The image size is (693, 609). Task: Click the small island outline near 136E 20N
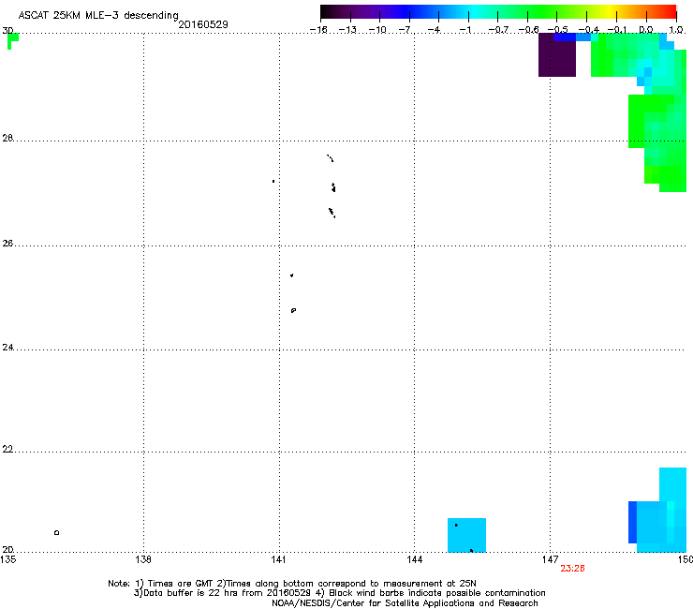[x=56, y=532]
